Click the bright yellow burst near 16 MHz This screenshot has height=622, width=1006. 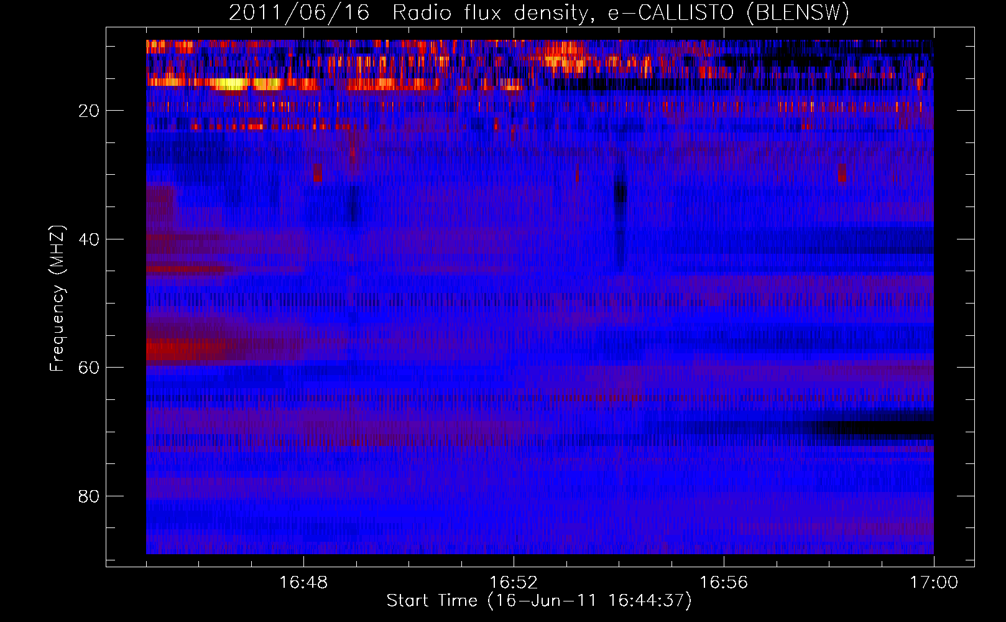(231, 84)
